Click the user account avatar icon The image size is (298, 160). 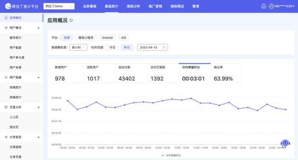pos(271,6)
